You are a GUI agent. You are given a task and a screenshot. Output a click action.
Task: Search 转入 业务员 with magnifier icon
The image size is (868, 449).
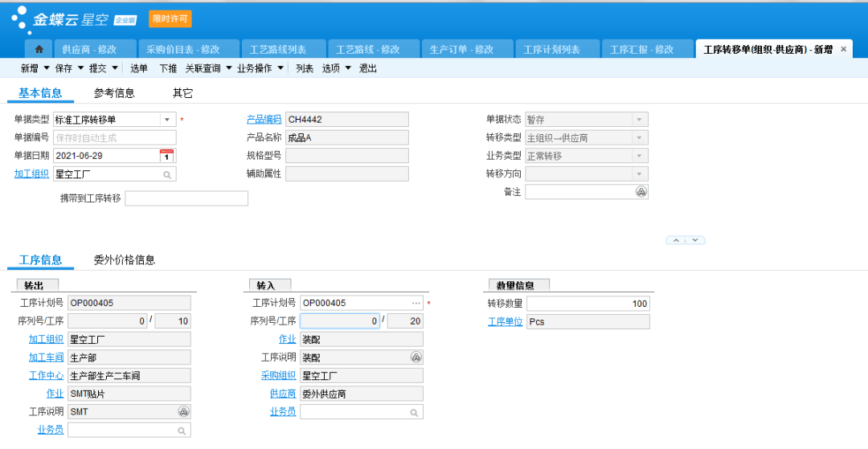(414, 413)
